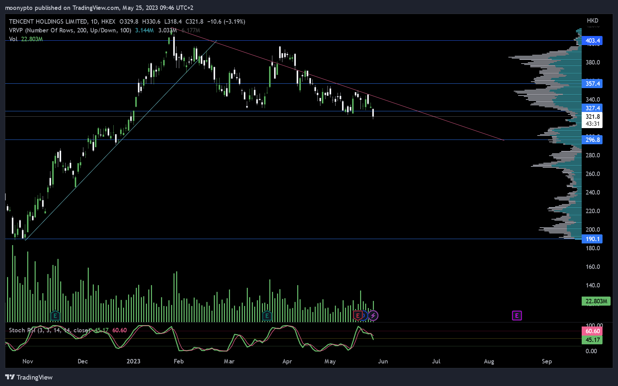Click the green 22.803M volume label on axis
This screenshot has height=386, width=618.
pos(596,301)
